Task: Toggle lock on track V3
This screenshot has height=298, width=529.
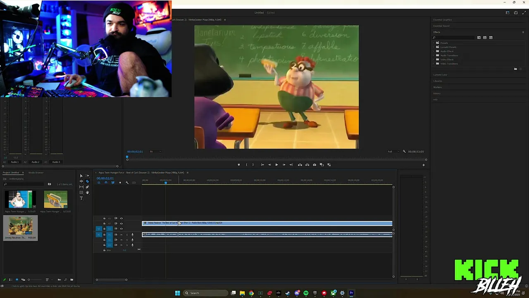Action: (104, 218)
